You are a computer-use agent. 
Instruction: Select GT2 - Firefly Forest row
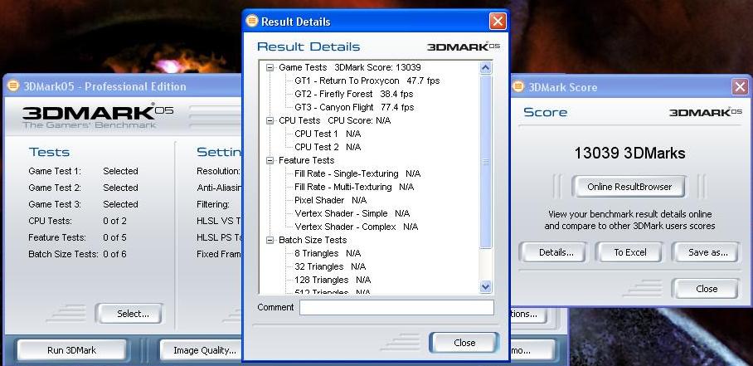click(353, 94)
